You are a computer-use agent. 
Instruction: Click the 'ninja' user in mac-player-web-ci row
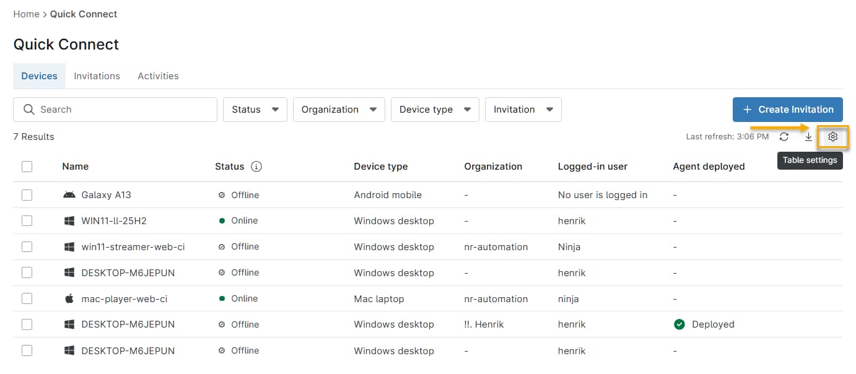click(569, 298)
